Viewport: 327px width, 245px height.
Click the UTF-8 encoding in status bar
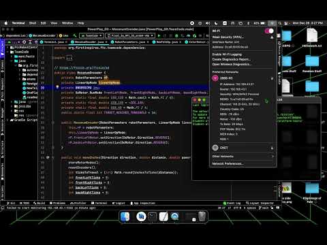tap(237, 208)
